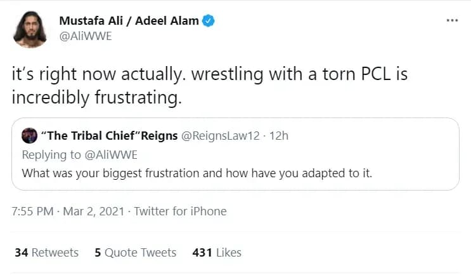Image resolution: width=471 pixels, height=275 pixels.
Task: Click the 12h timestamp on the quoted tweet
Action: point(280,137)
